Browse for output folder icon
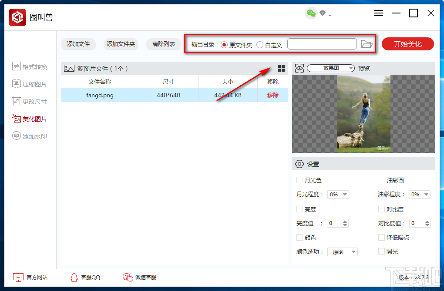 tap(367, 44)
